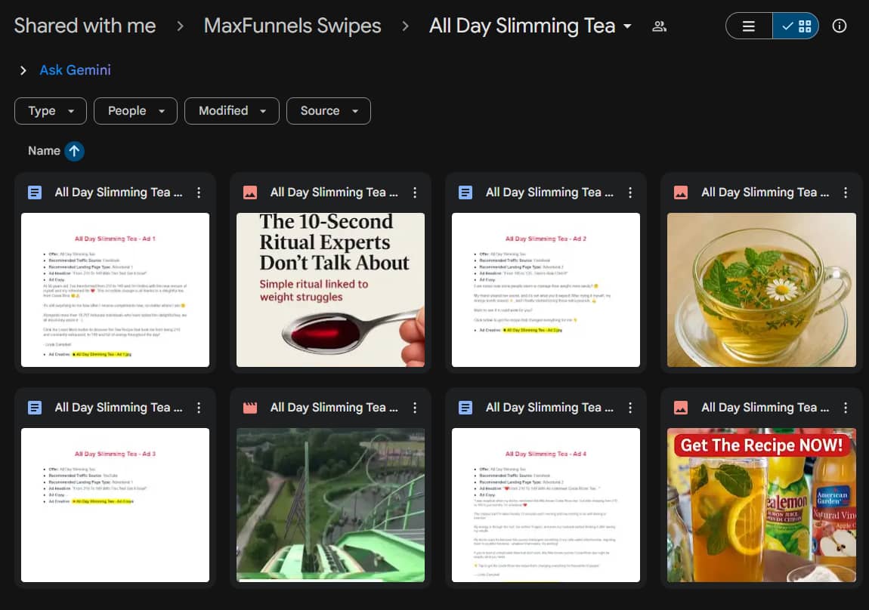Image resolution: width=869 pixels, height=610 pixels.
Task: Click three-dot menu on Get The Recipe image
Action: coord(846,408)
